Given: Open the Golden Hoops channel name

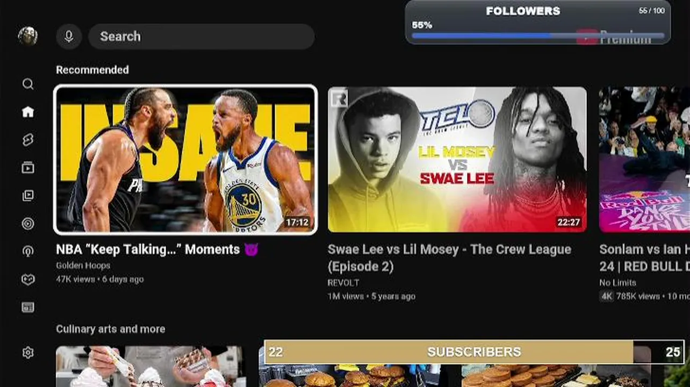Looking at the screenshot, I should pyautogui.click(x=83, y=266).
